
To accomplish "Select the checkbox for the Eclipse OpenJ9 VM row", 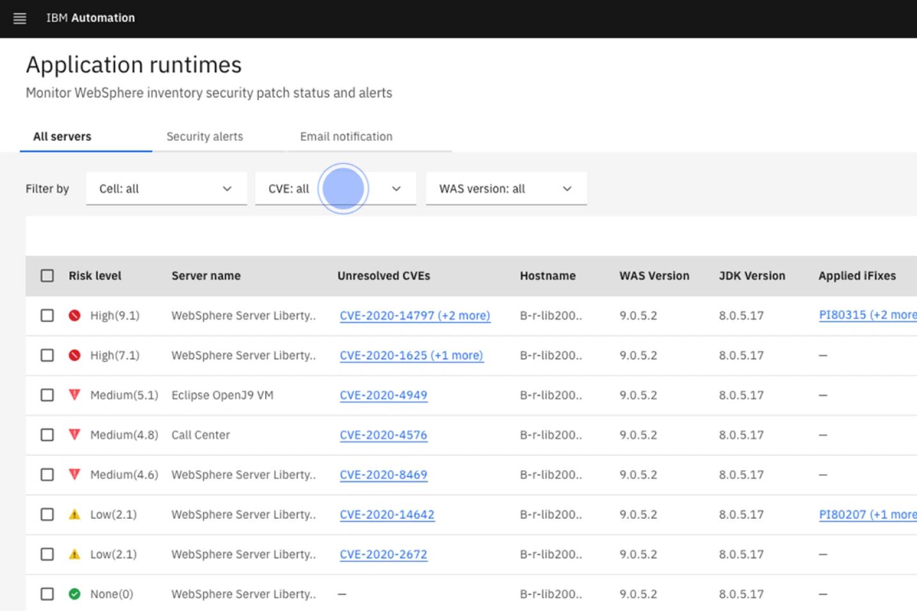I will click(47, 395).
